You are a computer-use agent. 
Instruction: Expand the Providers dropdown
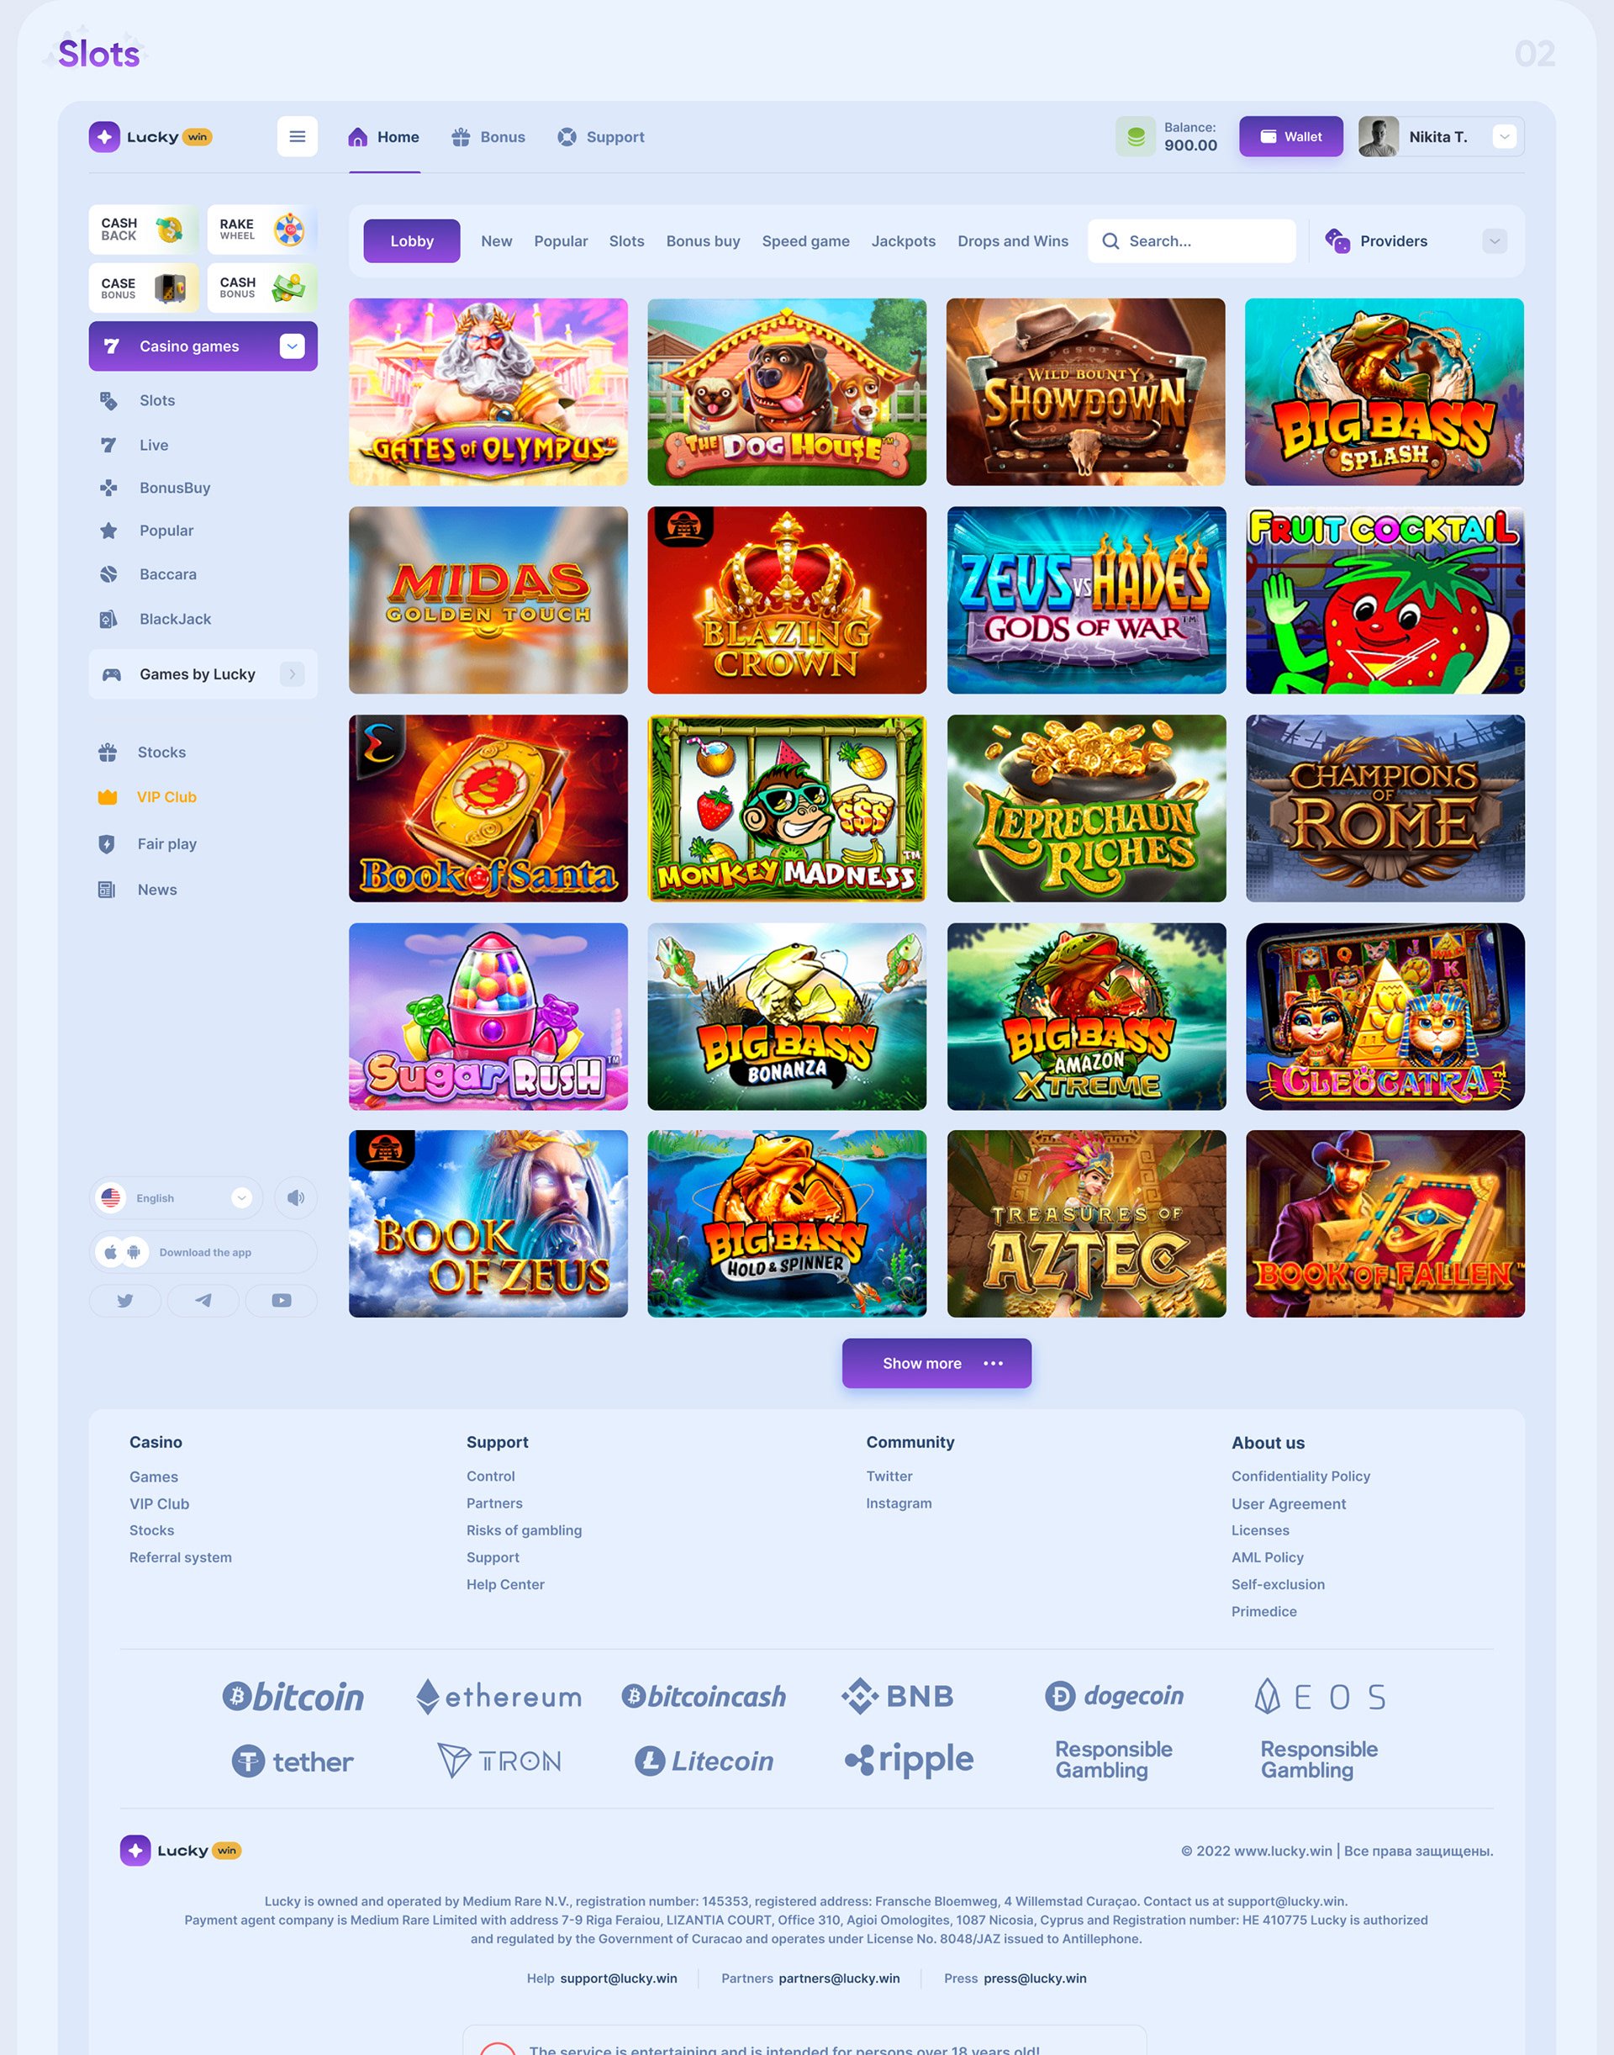[1494, 241]
